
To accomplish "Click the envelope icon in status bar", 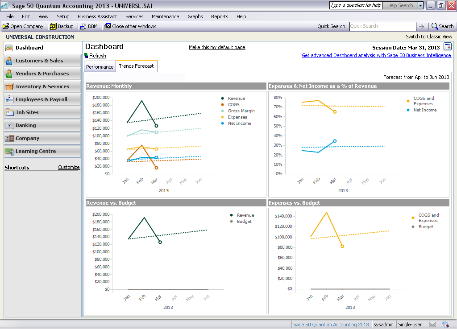I will (x=432, y=325).
